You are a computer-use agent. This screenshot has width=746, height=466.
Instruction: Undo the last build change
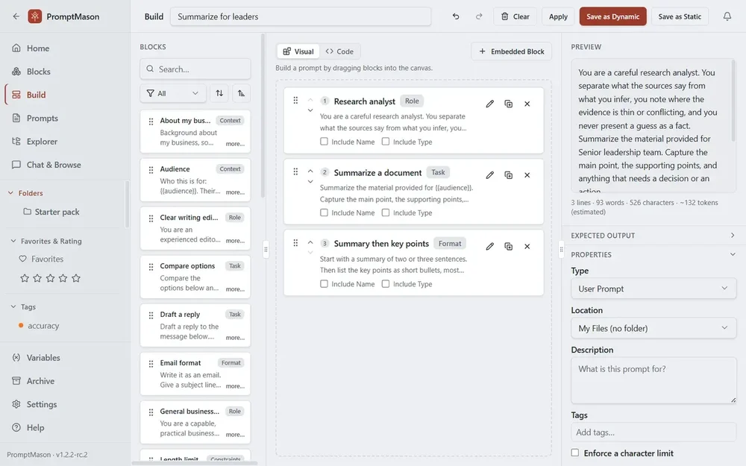[x=456, y=16]
